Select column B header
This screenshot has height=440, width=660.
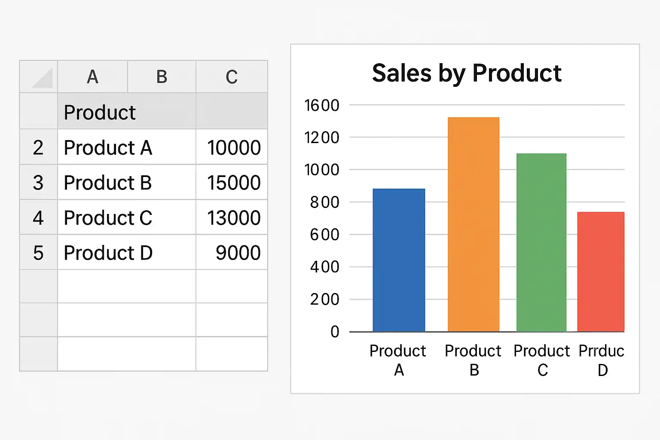pyautogui.click(x=162, y=77)
